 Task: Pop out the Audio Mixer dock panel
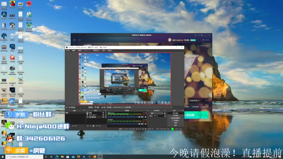pos(148,111)
